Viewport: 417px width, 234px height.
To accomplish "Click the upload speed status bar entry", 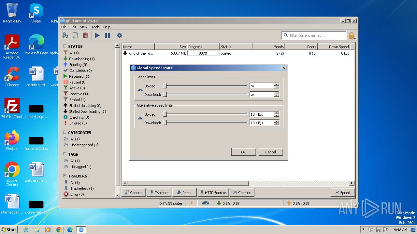I will point(298,203).
